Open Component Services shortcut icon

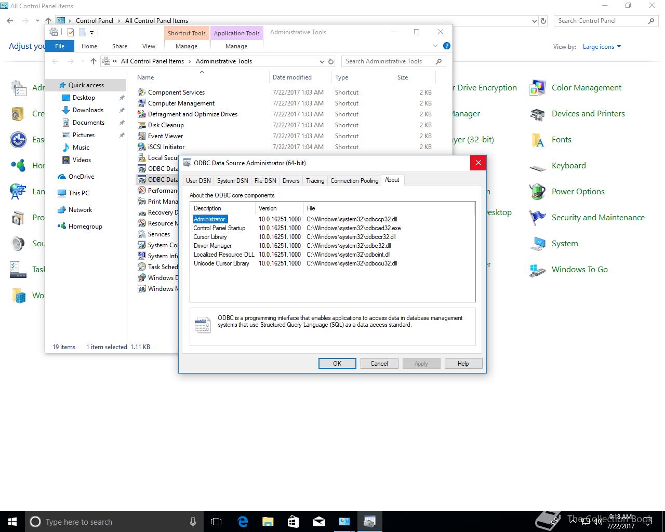coord(141,92)
